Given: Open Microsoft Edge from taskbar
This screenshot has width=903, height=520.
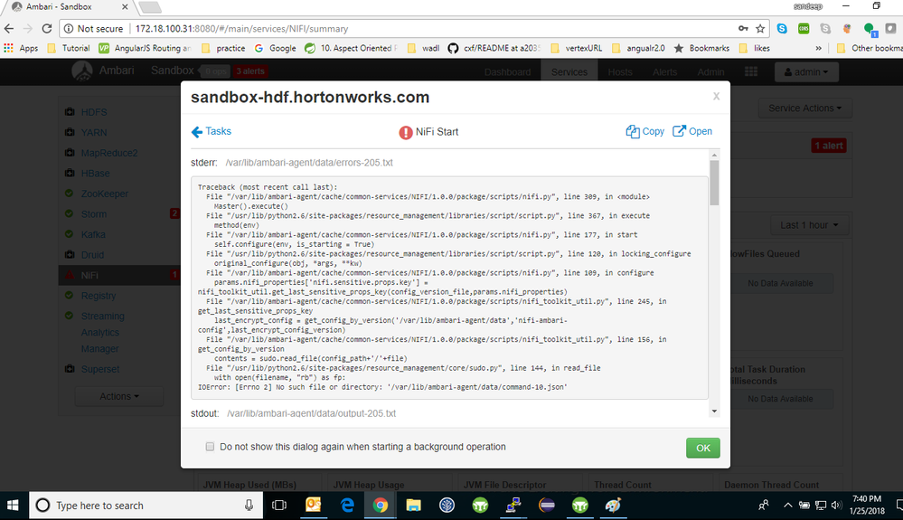Looking at the screenshot, I should click(347, 506).
